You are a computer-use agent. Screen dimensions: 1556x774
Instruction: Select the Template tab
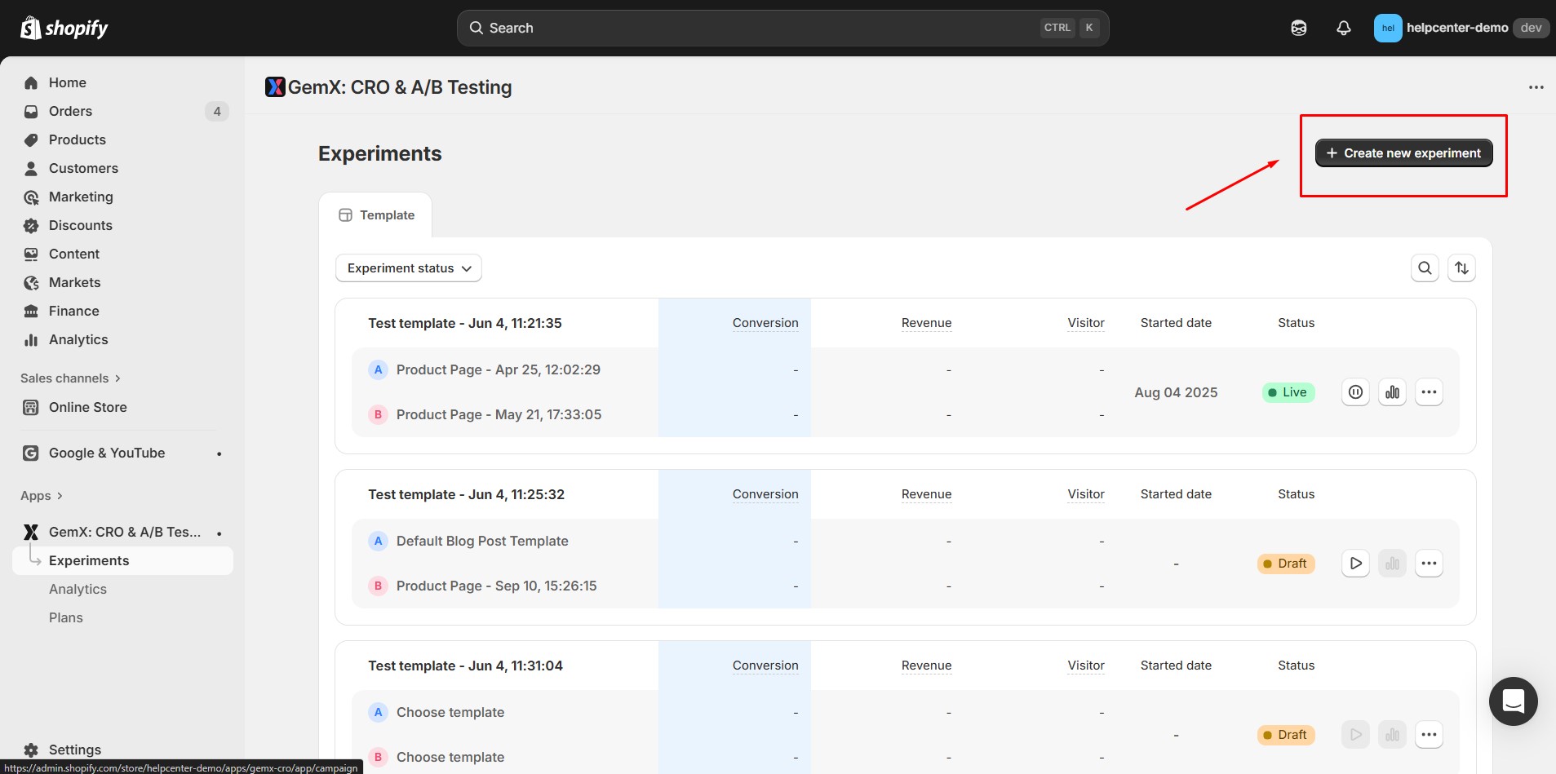tap(376, 215)
